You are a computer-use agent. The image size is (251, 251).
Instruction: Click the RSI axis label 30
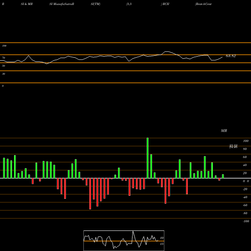pos(4,74)
